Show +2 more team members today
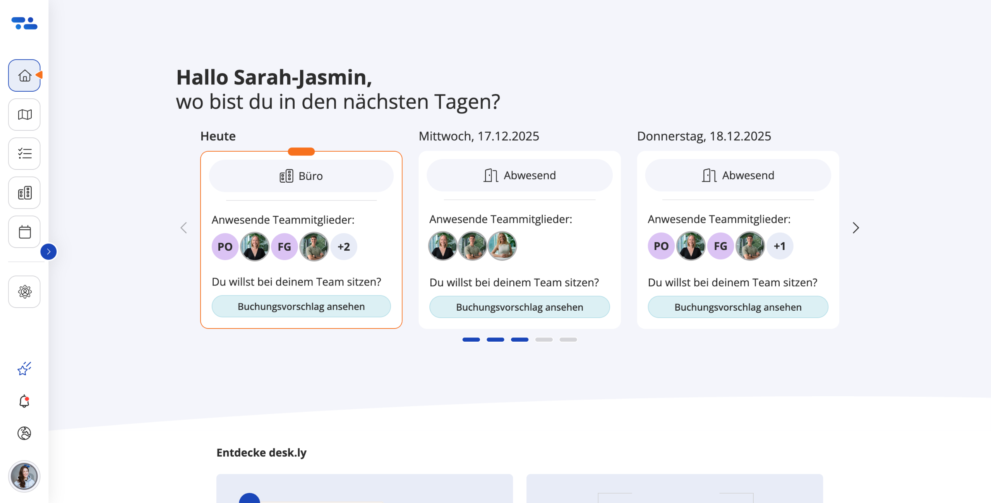The image size is (991, 503). point(344,247)
